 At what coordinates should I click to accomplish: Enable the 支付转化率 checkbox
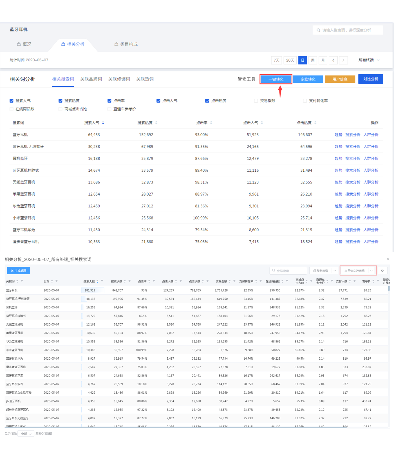305,101
